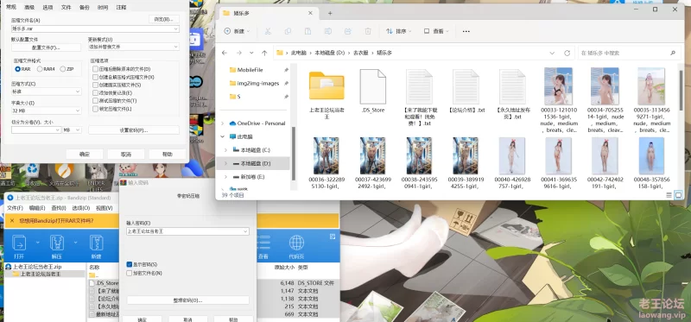Click Bandizip's 代码页 globe icon

pos(296,247)
